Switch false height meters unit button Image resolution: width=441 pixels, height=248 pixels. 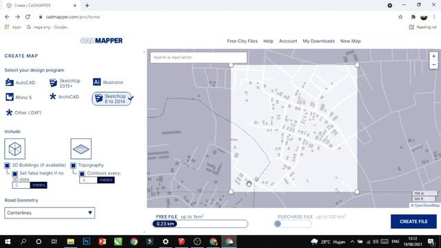coord(39,185)
